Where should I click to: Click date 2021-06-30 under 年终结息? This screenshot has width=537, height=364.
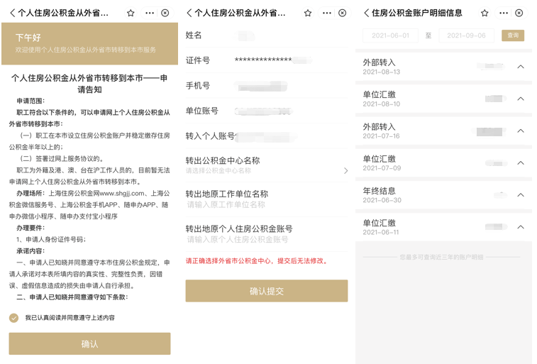point(382,200)
